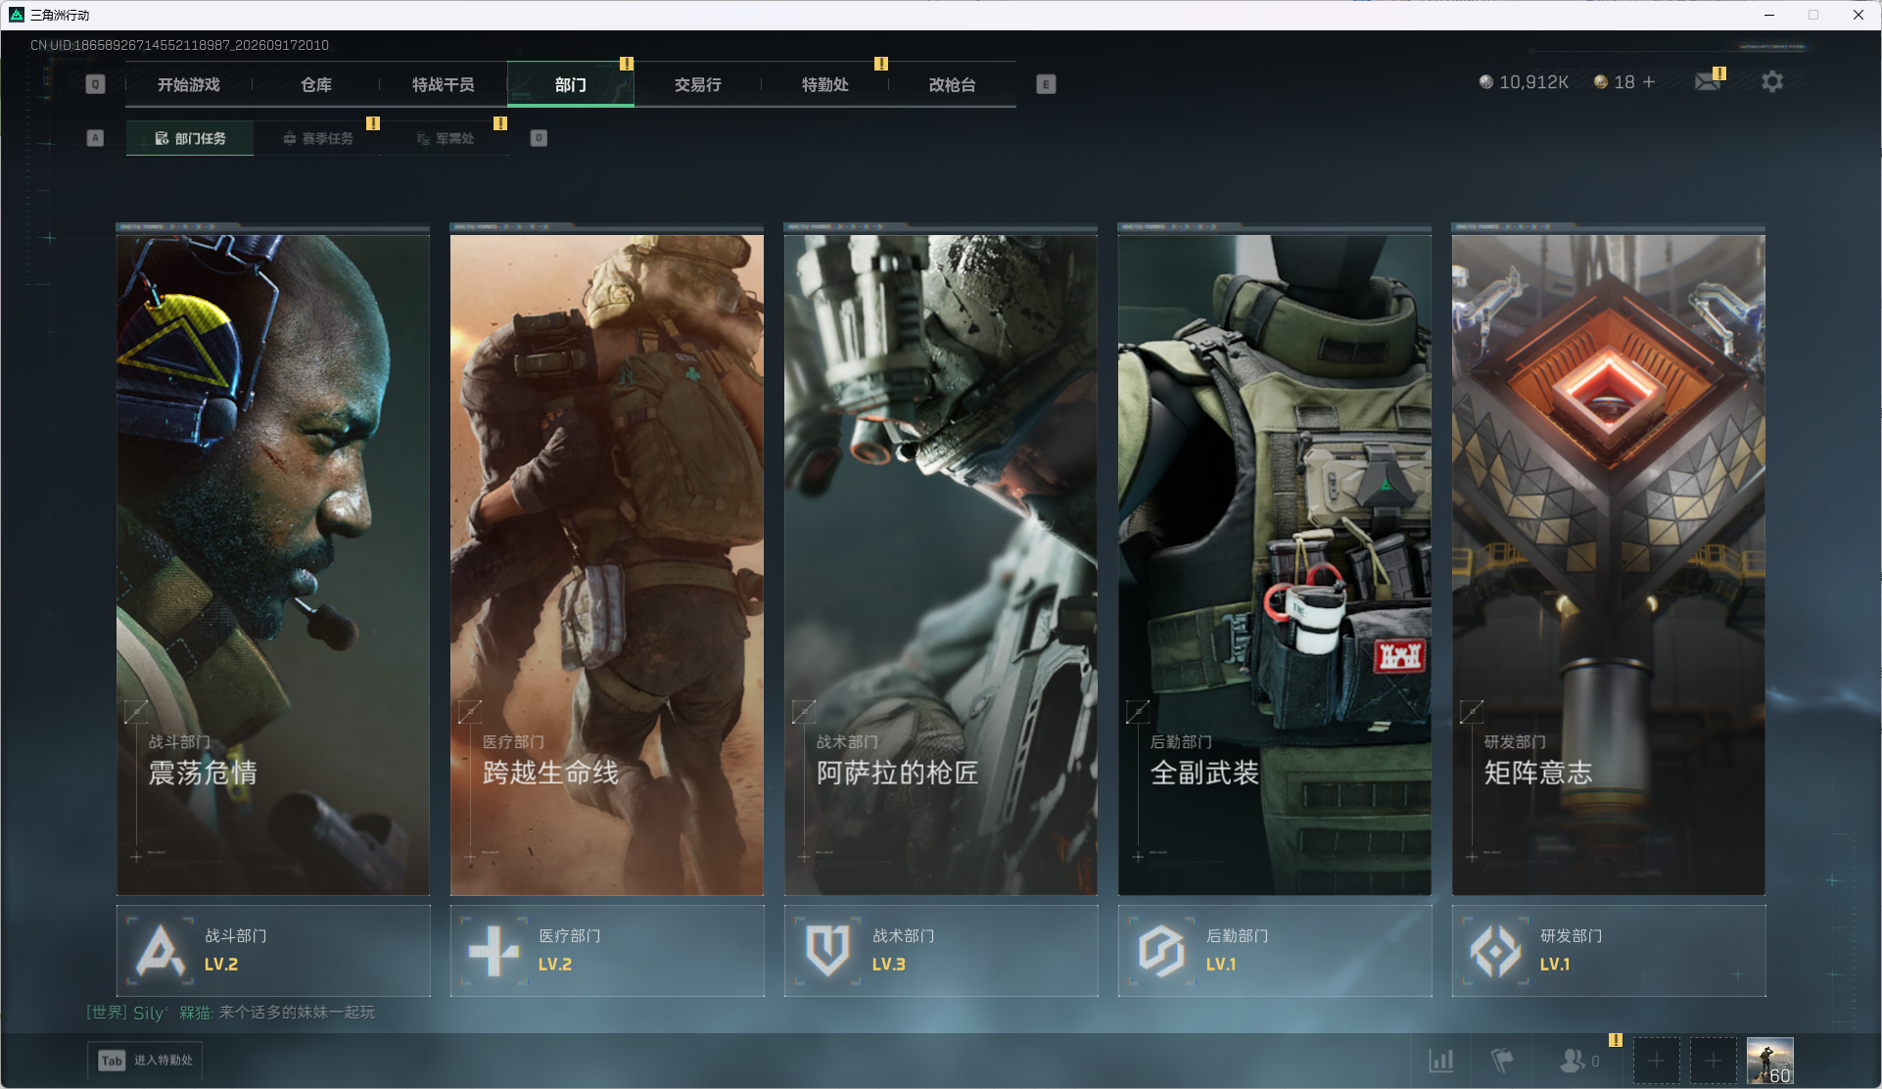Select the 研发部门 diamond emblem icon
1882x1089 pixels.
1496,950
